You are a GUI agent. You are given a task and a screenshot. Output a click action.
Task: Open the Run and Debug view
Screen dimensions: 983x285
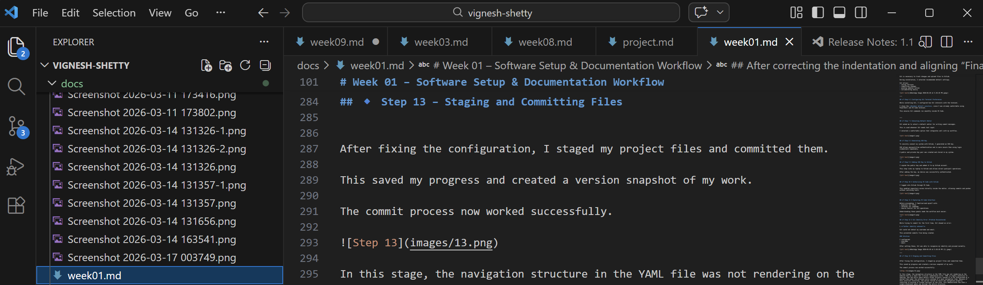[16, 166]
